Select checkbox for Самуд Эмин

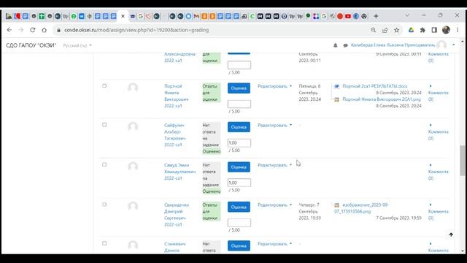coord(104,164)
